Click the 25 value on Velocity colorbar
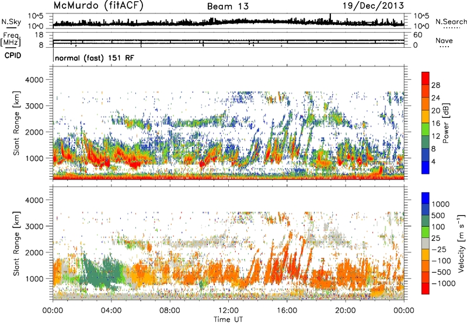Image resolution: width=467 pixels, height=323 pixels. tap(435, 238)
